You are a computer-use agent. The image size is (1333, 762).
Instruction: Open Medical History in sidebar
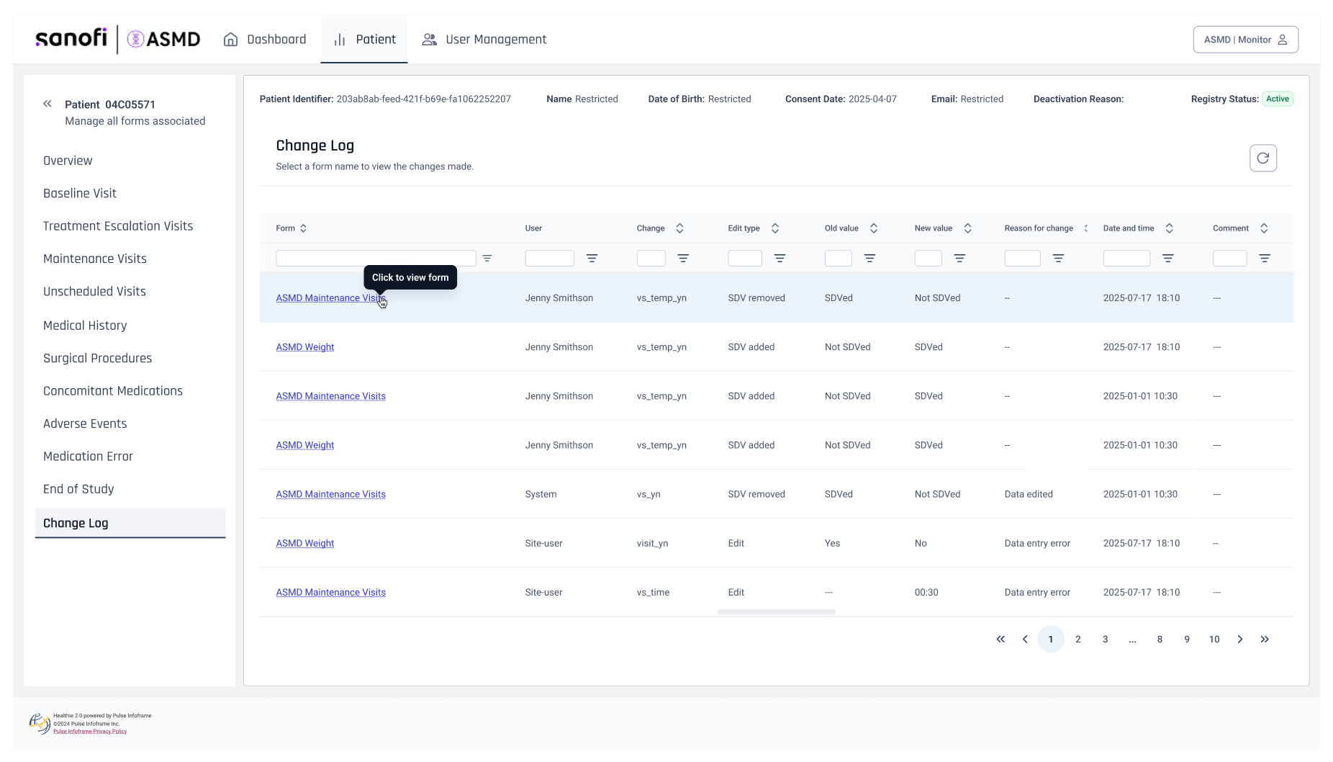pos(85,326)
